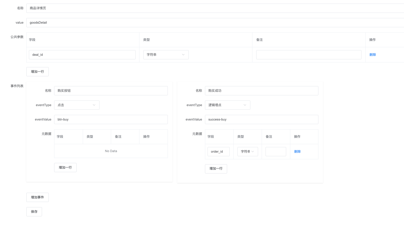The height and width of the screenshot is (231, 404).
Task: Select the 名称 input containing 商品详情页
Action: [129, 8]
